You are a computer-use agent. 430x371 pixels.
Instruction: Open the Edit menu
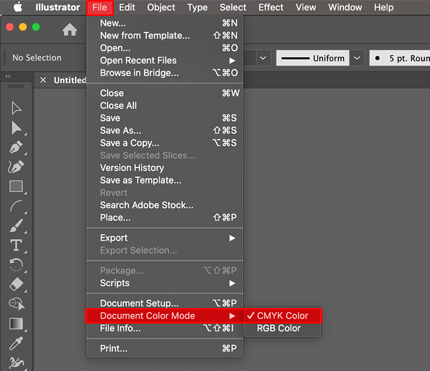click(127, 7)
